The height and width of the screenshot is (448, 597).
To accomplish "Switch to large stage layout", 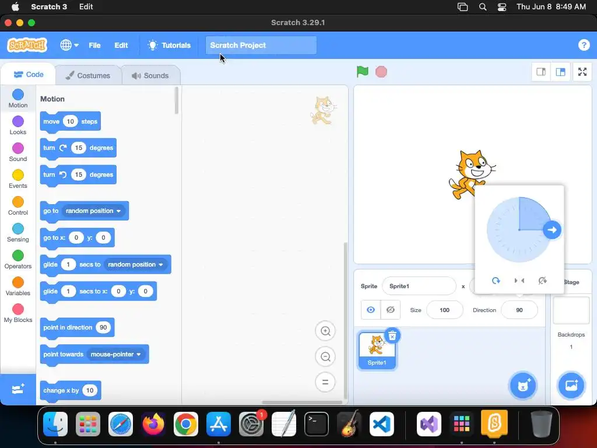I will 560,72.
